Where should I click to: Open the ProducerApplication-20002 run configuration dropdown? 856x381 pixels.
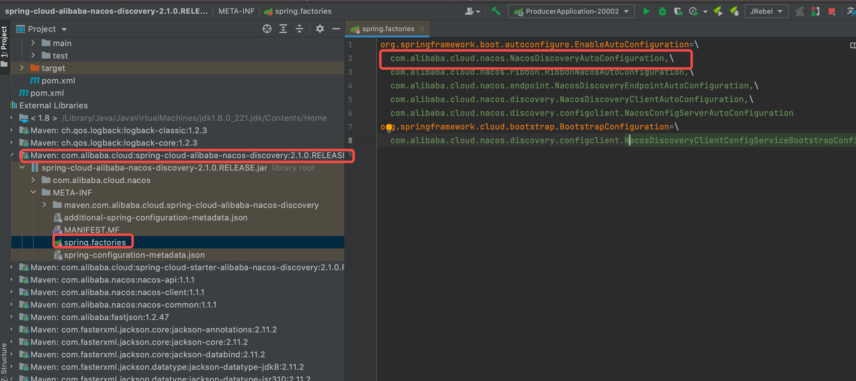pos(571,11)
